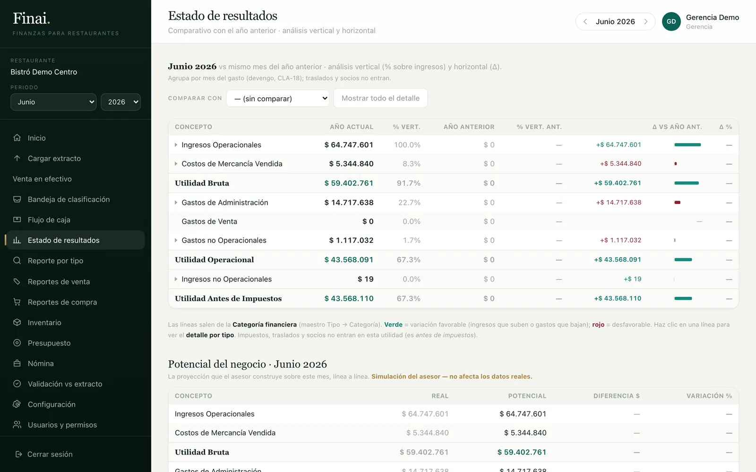Click the Cargar extracto upload arrow icon
The width and height of the screenshot is (756, 472).
17,158
